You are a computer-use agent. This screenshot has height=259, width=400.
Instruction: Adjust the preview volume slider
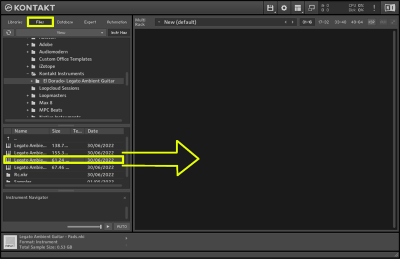tap(84, 226)
